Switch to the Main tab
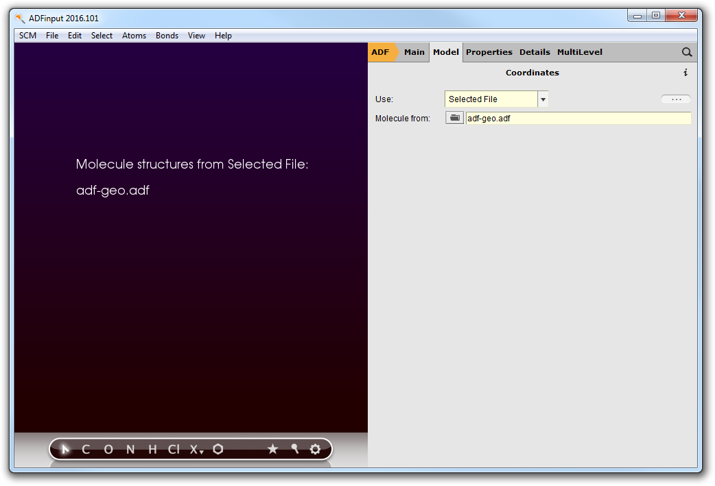715x486 pixels. point(414,52)
